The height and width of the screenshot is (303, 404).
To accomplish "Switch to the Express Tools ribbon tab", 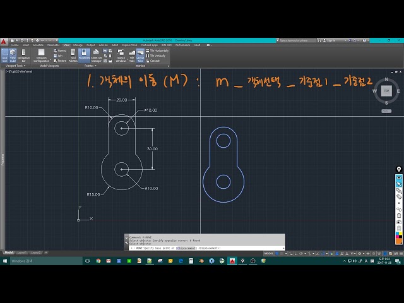I will click(129, 45).
